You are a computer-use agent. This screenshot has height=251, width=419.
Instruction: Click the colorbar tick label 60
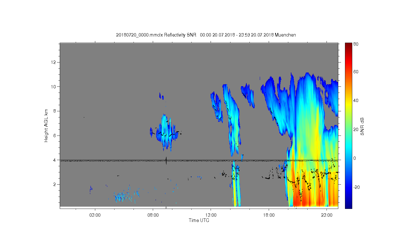pos(356,72)
